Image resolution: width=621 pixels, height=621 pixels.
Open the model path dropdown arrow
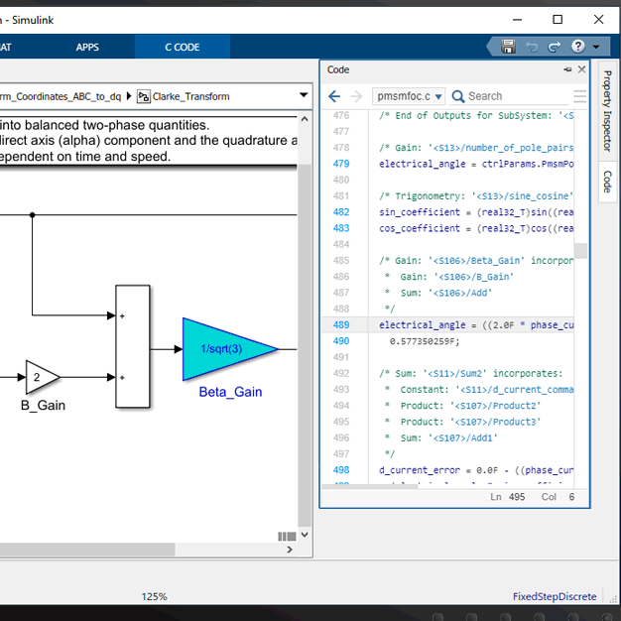click(x=304, y=95)
